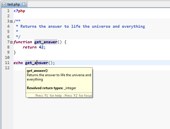Click line number 10 in the gutter
170x129 pixels.
coord(7,57)
